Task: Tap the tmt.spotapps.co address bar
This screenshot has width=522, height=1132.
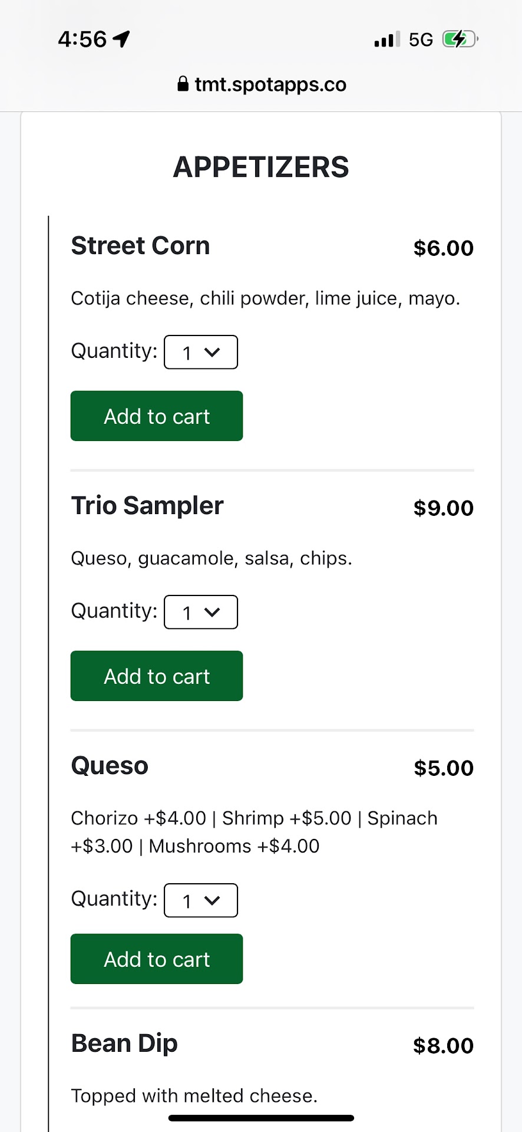Action: click(270, 84)
